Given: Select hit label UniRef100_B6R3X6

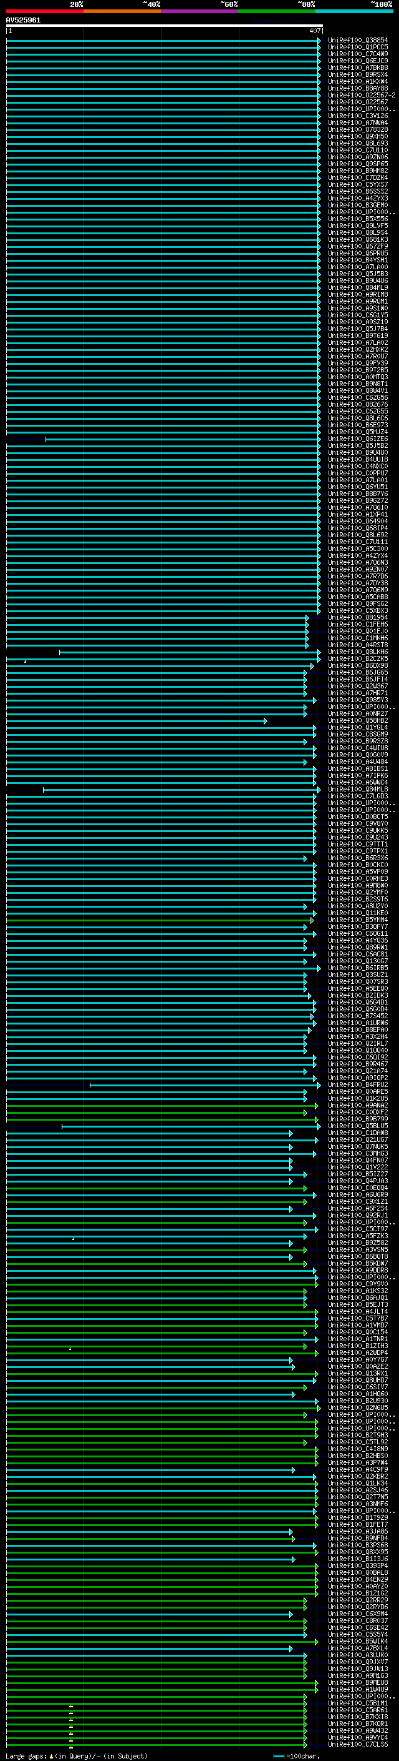Looking at the screenshot, I should (357, 858).
